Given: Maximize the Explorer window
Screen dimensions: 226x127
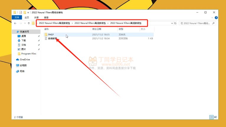Looking at the screenshot, I should click(x=206, y=13).
